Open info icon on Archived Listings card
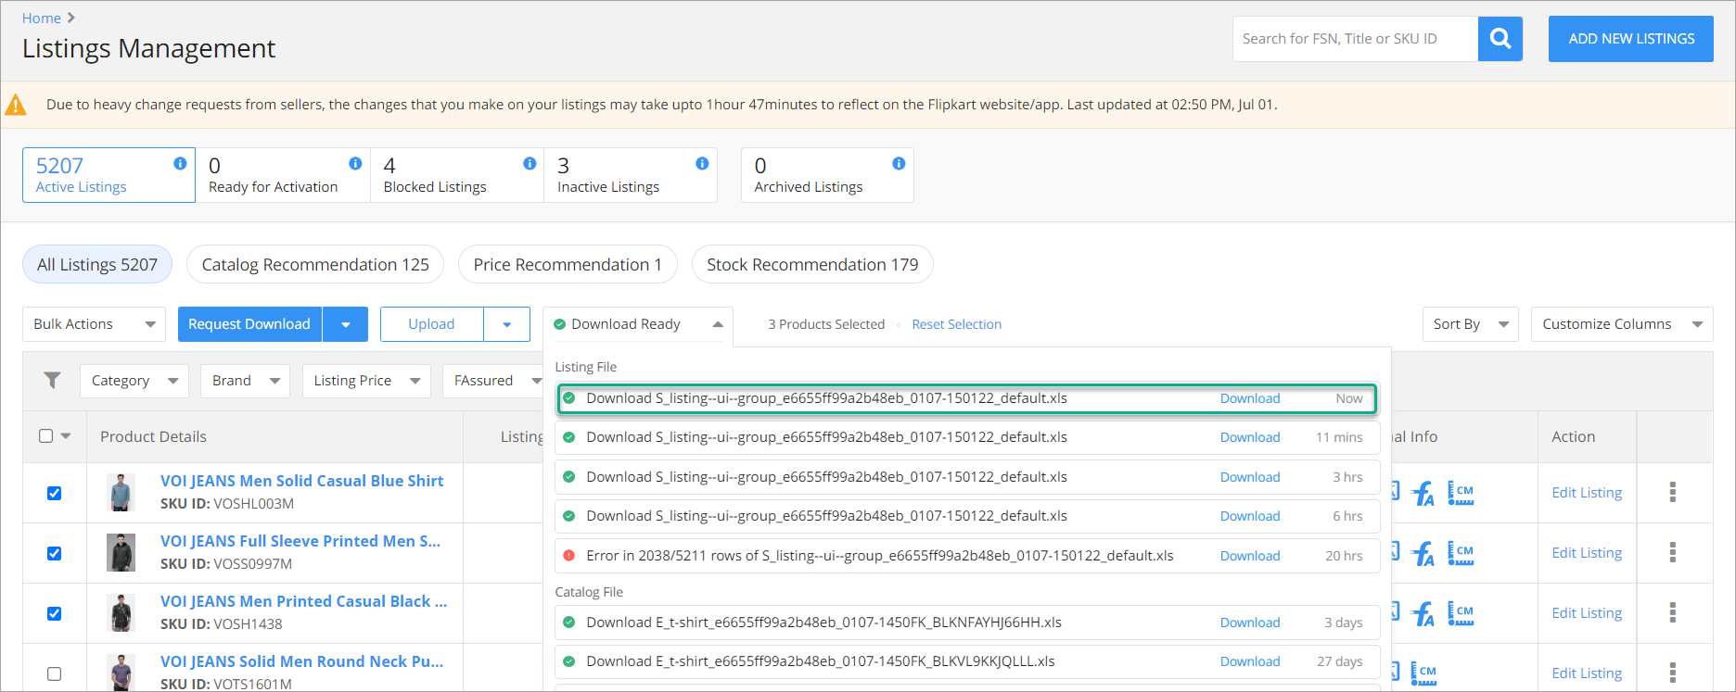Screen dimensions: 1736x692 899,163
